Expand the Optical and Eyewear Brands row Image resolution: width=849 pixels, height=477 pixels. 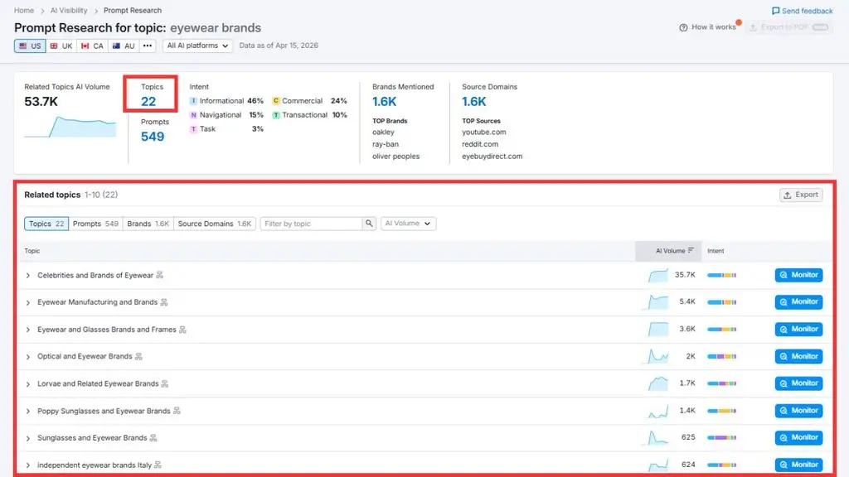28,357
